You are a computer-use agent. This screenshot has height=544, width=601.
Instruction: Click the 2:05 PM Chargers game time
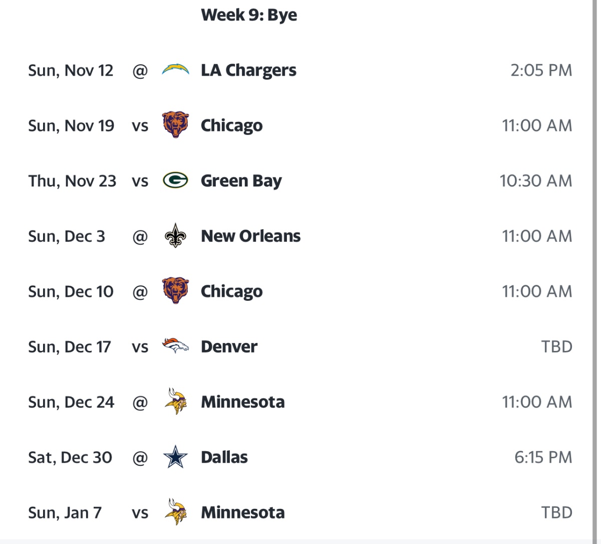point(541,71)
